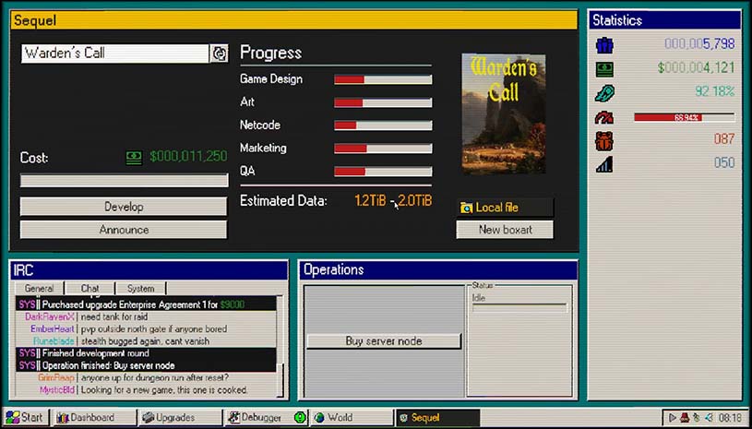Screen dimensions: 752x429
Task: Click the green round icon in taskbar
Action: click(x=300, y=418)
